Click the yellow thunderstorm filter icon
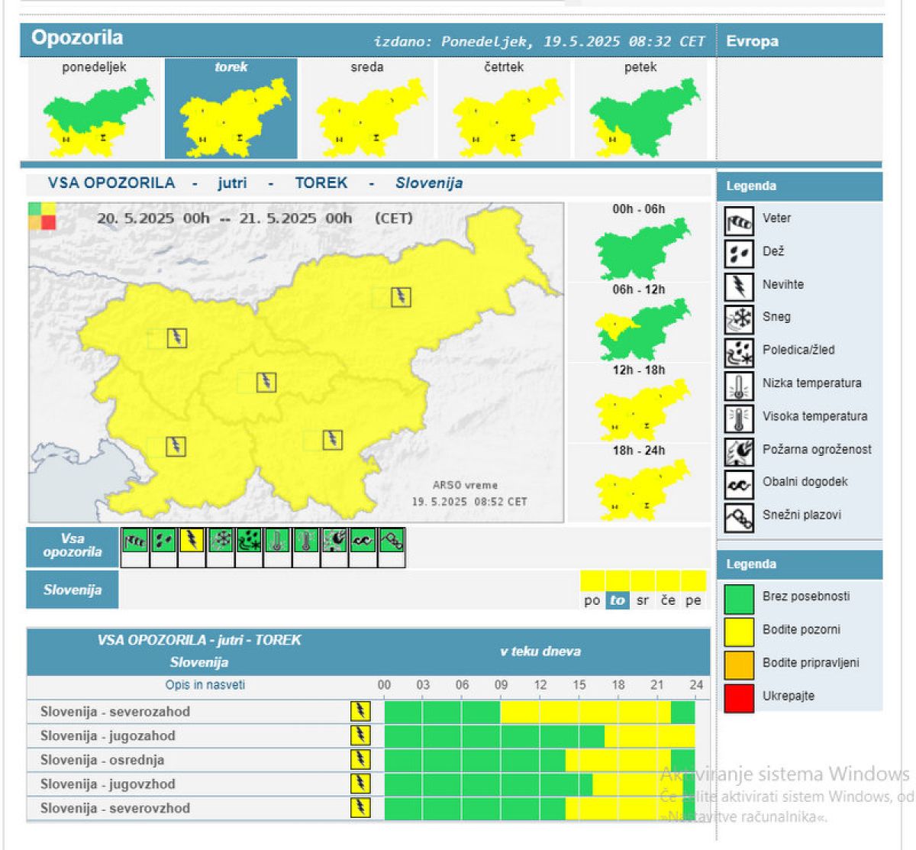This screenshot has width=916, height=850. coord(192,541)
